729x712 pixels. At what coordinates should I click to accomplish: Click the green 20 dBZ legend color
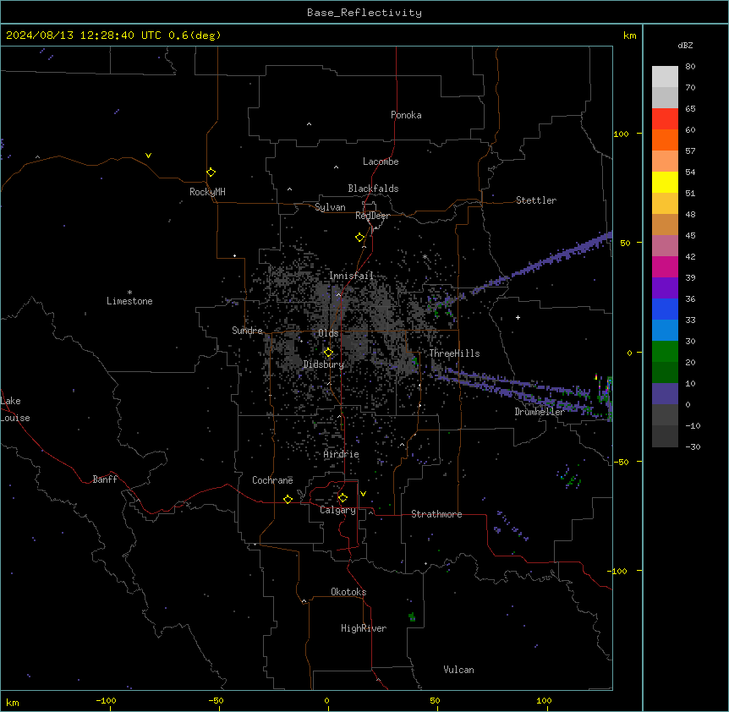(x=665, y=352)
